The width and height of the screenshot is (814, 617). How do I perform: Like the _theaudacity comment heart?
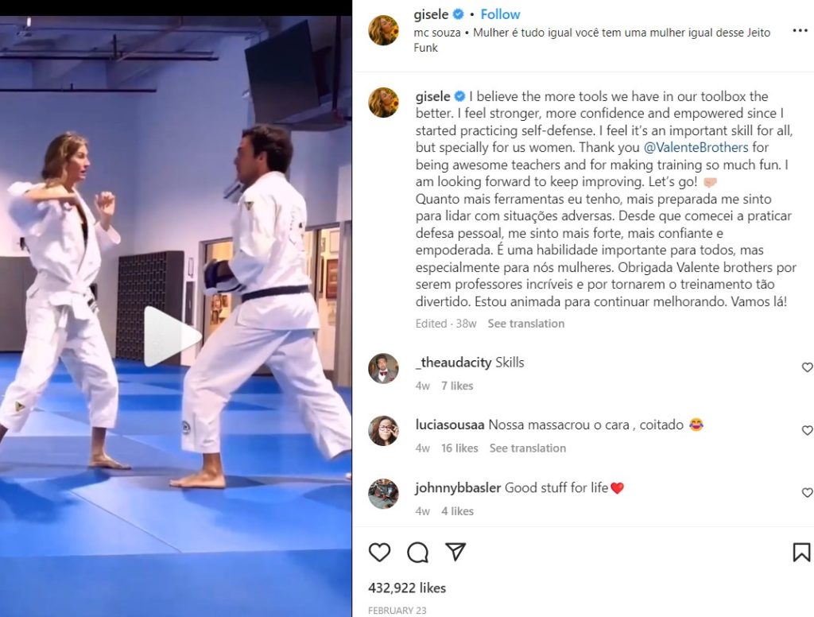(808, 367)
